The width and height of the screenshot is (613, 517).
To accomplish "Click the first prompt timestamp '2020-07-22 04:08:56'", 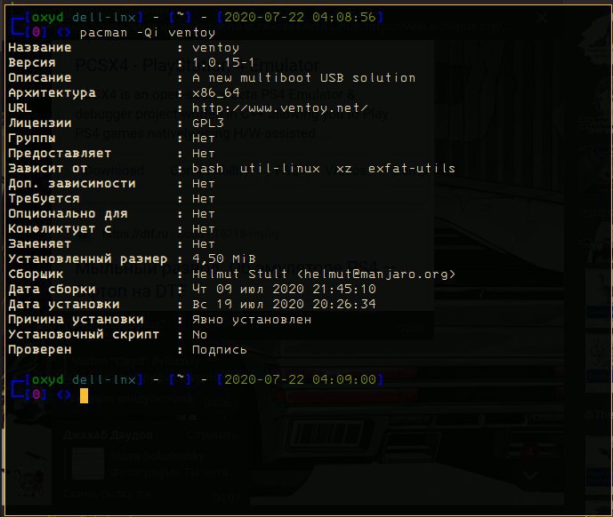I will click(x=300, y=17).
